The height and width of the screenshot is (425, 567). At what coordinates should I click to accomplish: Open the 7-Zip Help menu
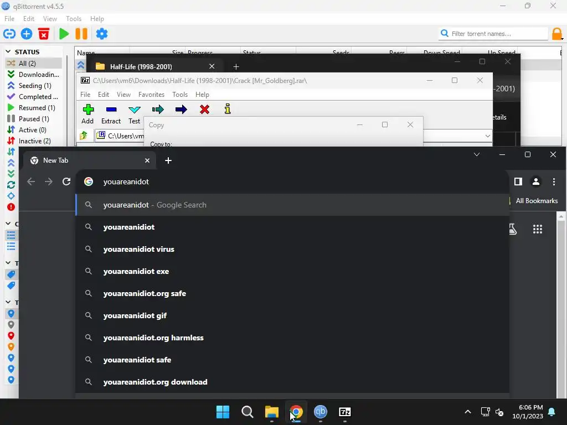click(x=202, y=94)
